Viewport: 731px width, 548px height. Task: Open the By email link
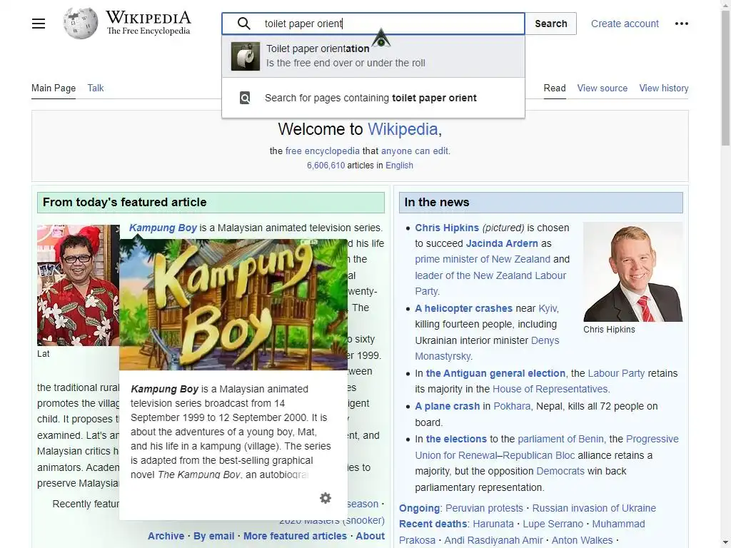tap(214, 537)
